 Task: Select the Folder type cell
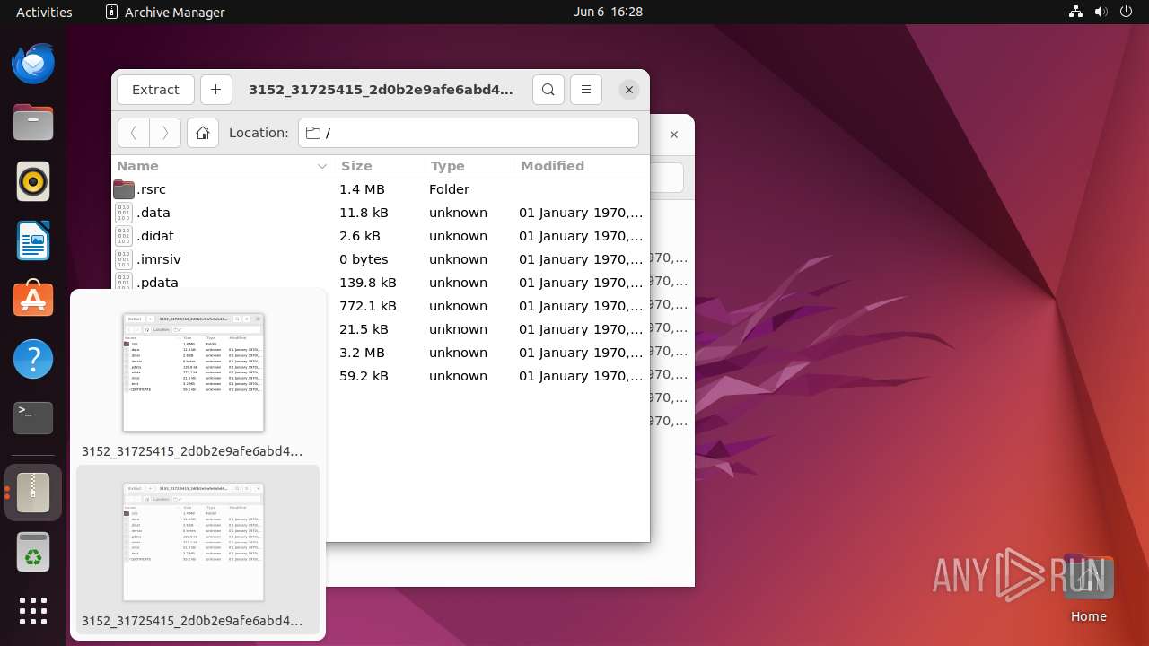tap(449, 189)
